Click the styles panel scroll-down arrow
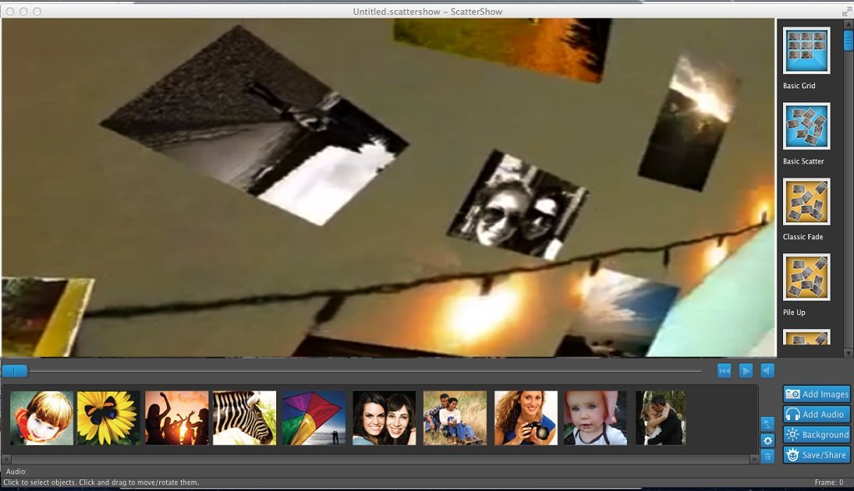The height and width of the screenshot is (491, 854). 848,352
